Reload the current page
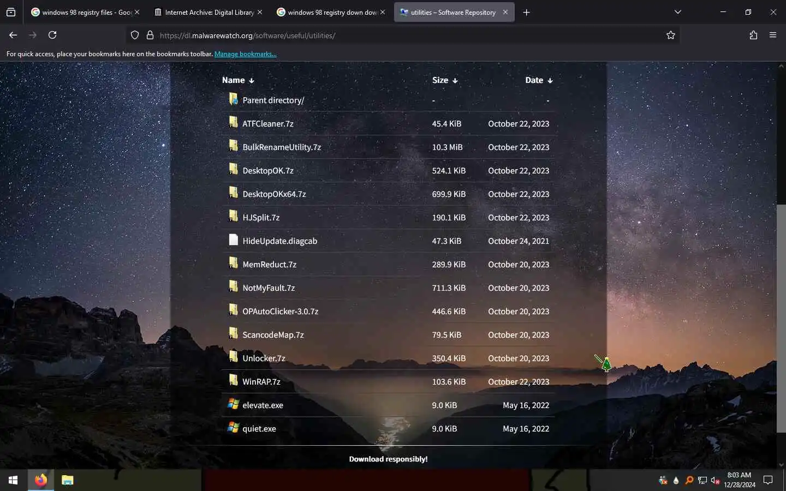786x491 pixels. [52, 35]
